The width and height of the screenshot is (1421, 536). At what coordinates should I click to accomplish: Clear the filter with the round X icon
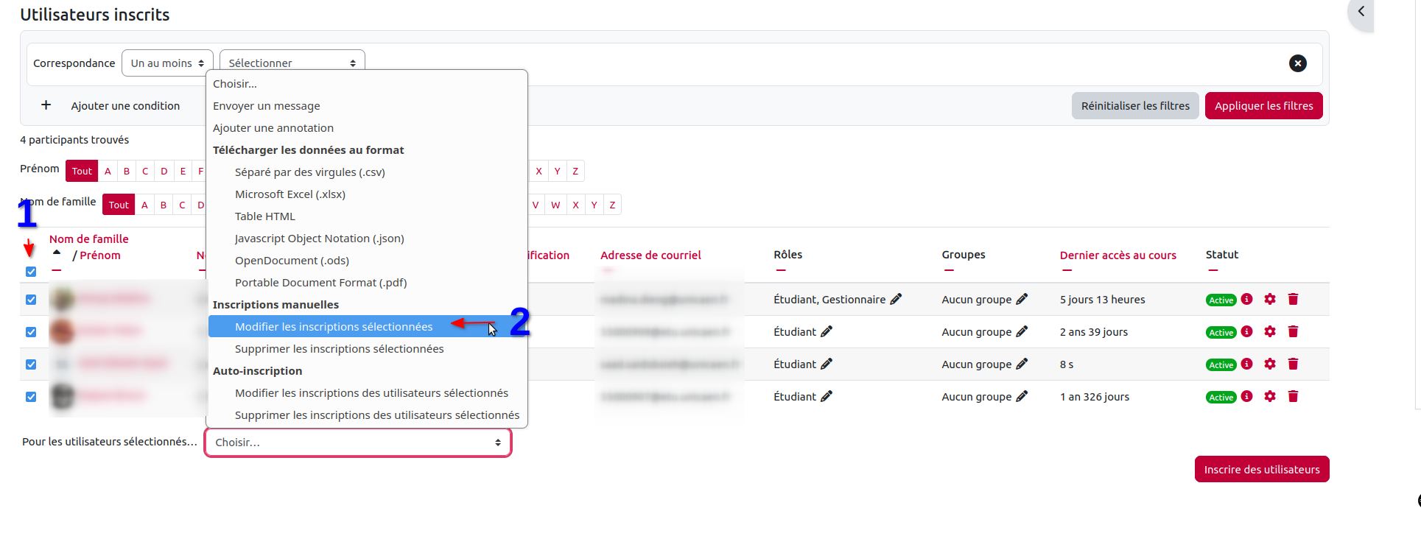click(x=1297, y=63)
